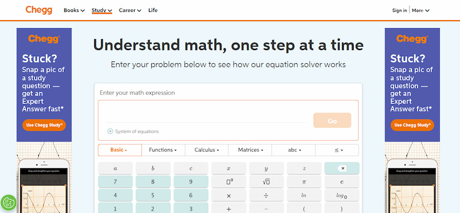This screenshot has height=213, width=460.
Task: Open the Books menu
Action: pos(74,10)
